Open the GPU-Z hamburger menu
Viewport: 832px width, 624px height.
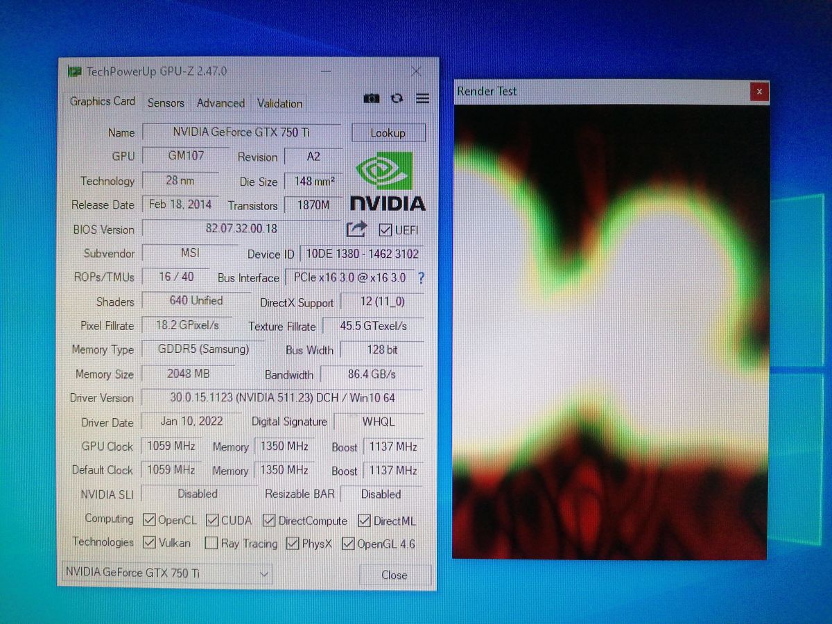tap(422, 98)
